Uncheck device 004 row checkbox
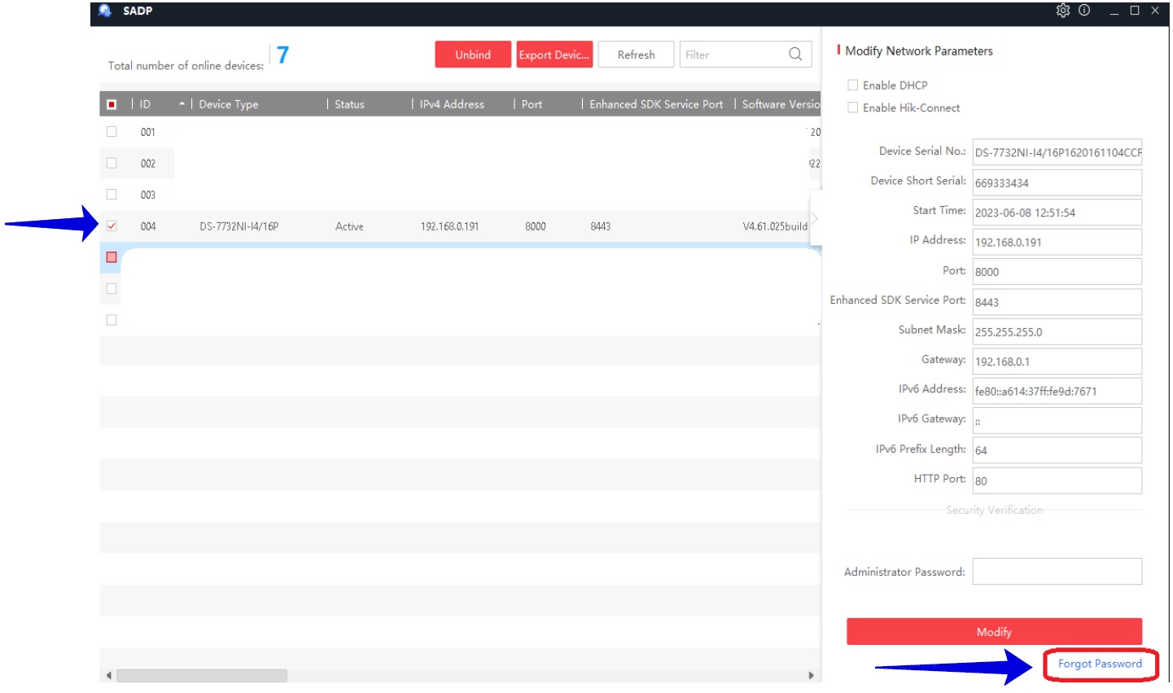This screenshot has height=693, width=1173. point(112,226)
